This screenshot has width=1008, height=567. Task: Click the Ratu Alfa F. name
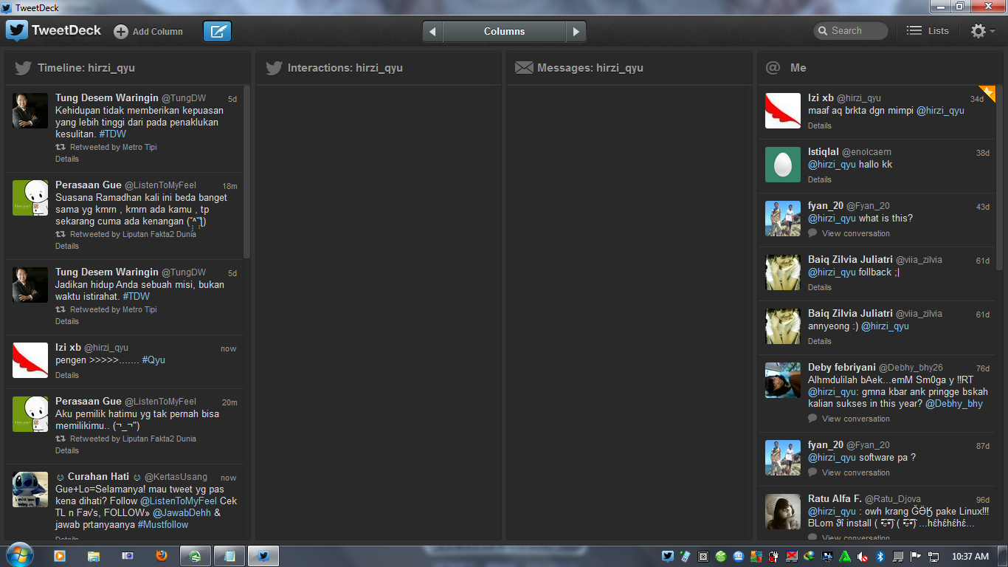[835, 499]
